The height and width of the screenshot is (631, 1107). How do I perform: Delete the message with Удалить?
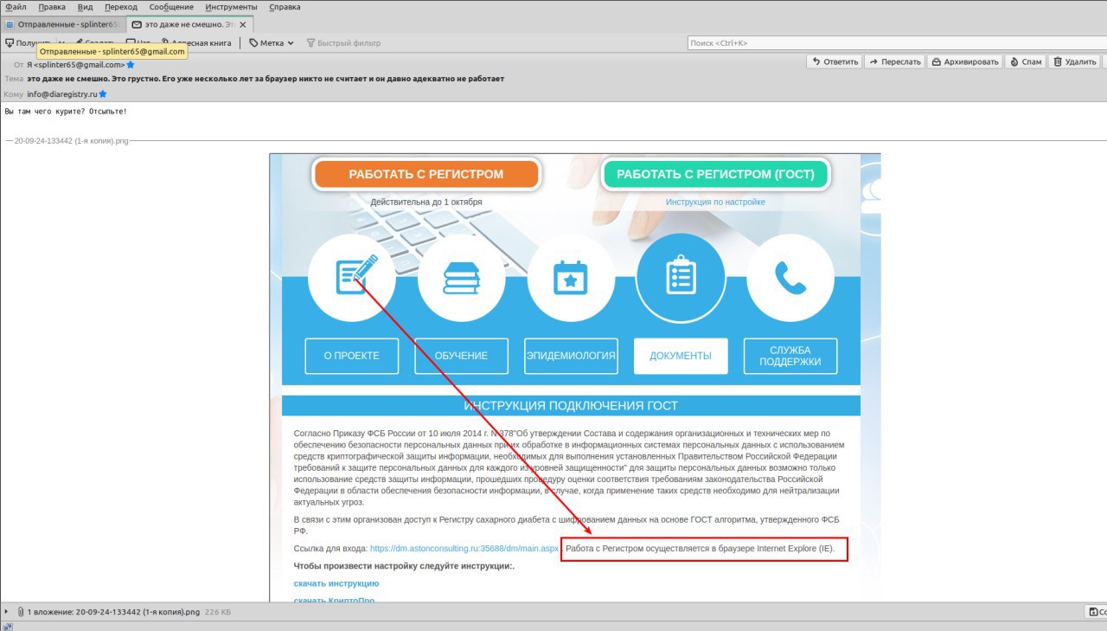[1074, 61]
